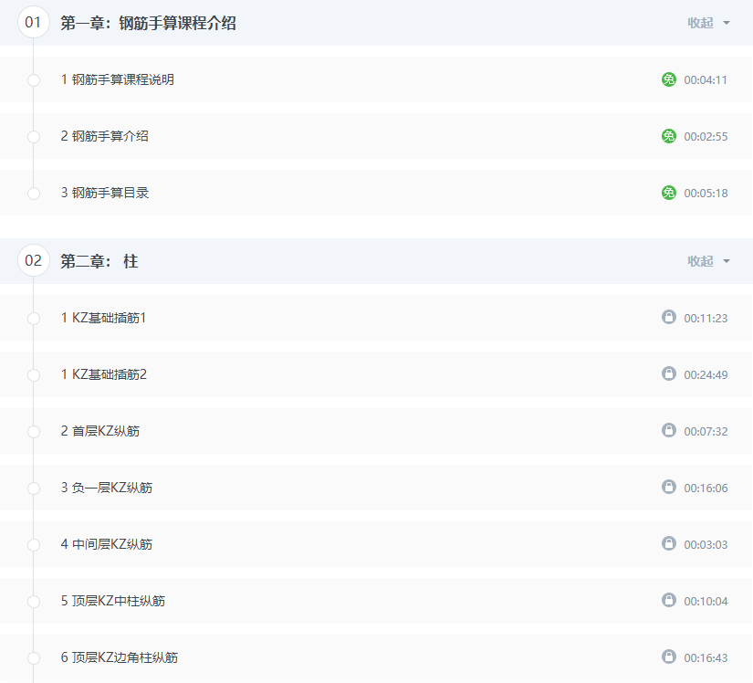Screen dimensions: 753x683
Task: Click the duration 00:04:11 for lesson one
Action: 706,79
